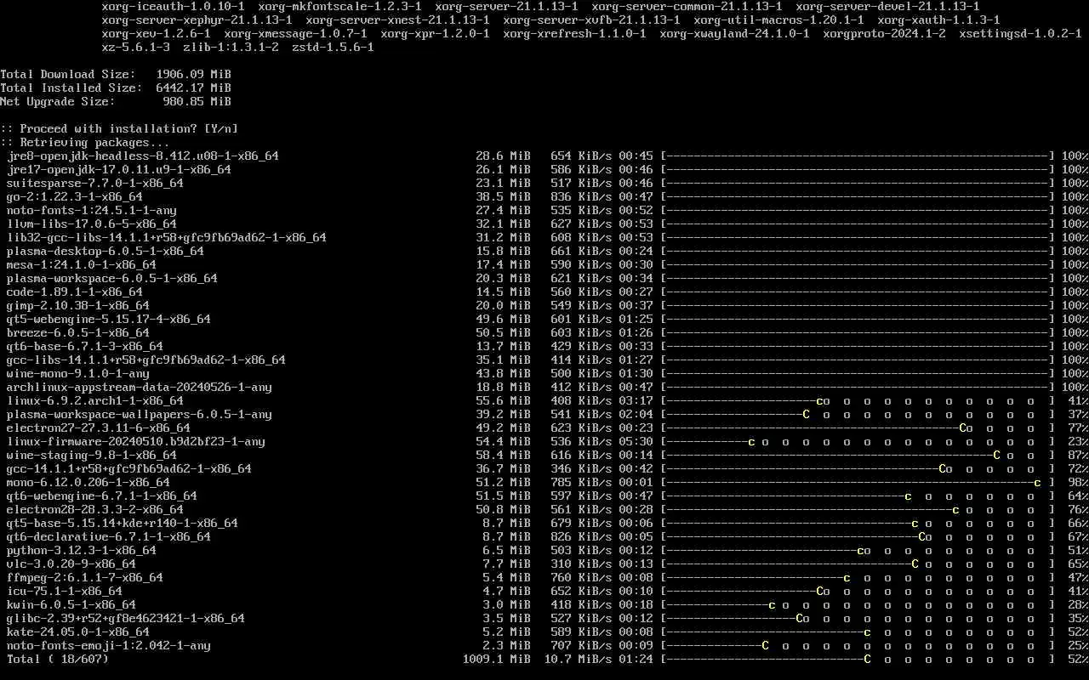Click "vlc-3.0.20-9-x86_64" package name
This screenshot has width=1089, height=680.
click(71, 564)
